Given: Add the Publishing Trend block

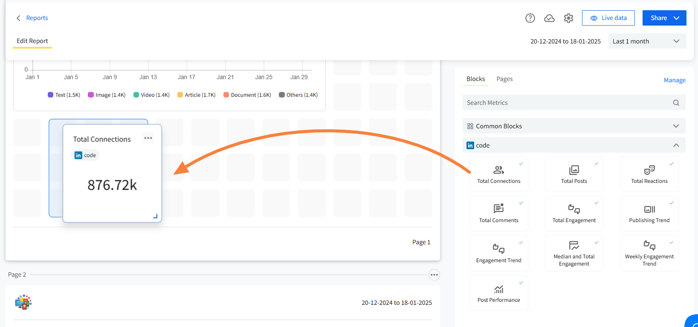Looking at the screenshot, I should pos(649,214).
